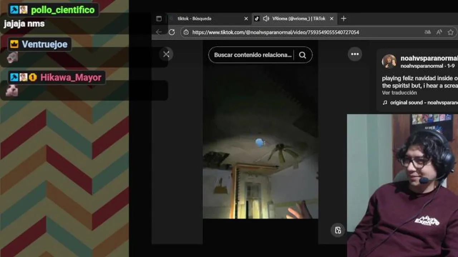Open a new browser tab

(343, 19)
